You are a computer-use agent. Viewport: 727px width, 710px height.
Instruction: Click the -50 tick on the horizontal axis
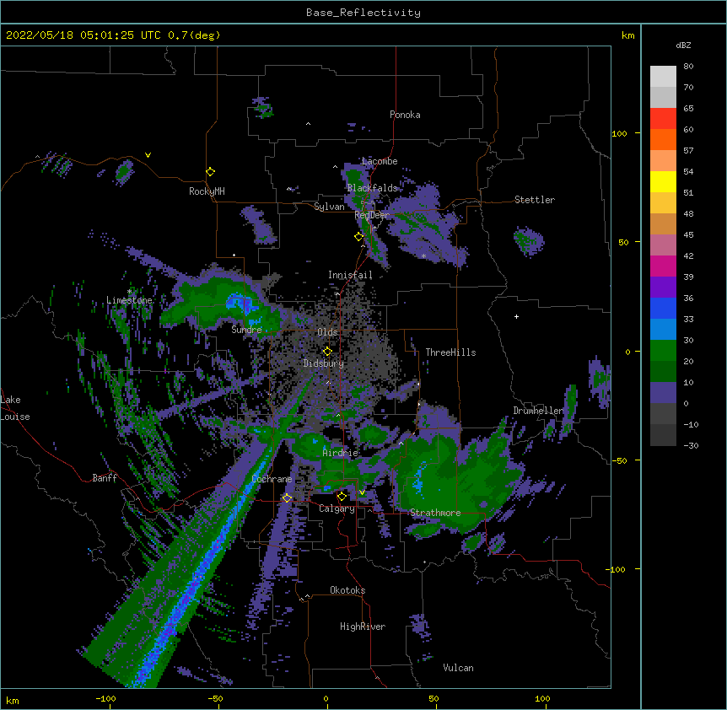pos(215,698)
